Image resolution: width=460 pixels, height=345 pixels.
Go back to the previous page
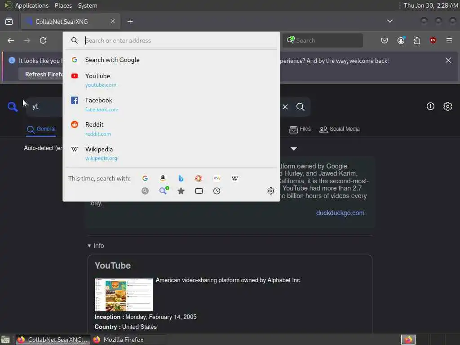(x=11, y=40)
